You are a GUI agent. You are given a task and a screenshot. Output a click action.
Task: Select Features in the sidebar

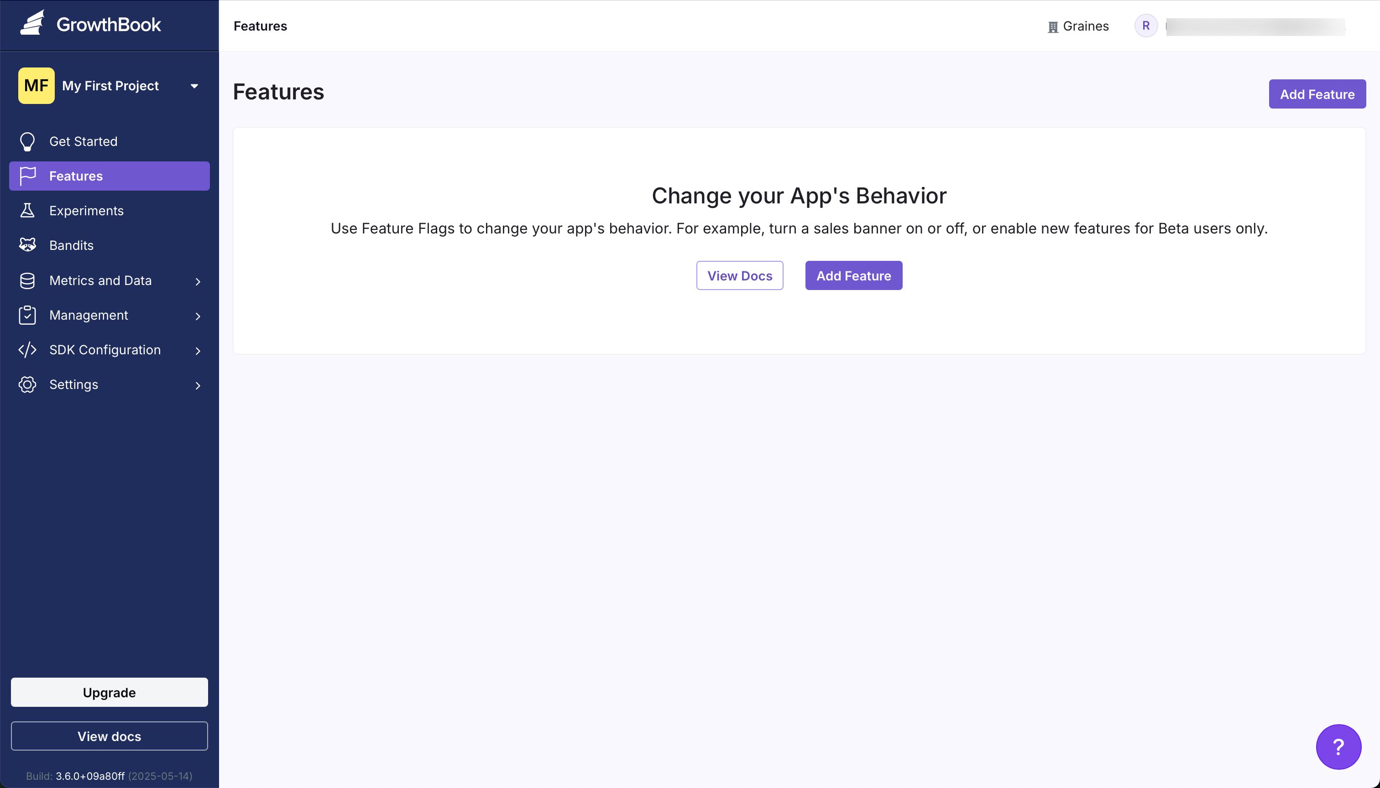[x=110, y=176]
